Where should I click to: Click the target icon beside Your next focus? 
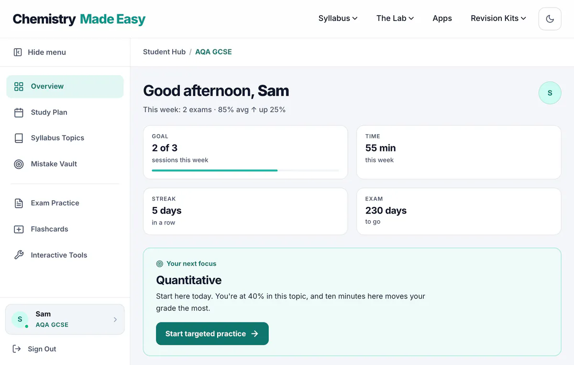160,264
